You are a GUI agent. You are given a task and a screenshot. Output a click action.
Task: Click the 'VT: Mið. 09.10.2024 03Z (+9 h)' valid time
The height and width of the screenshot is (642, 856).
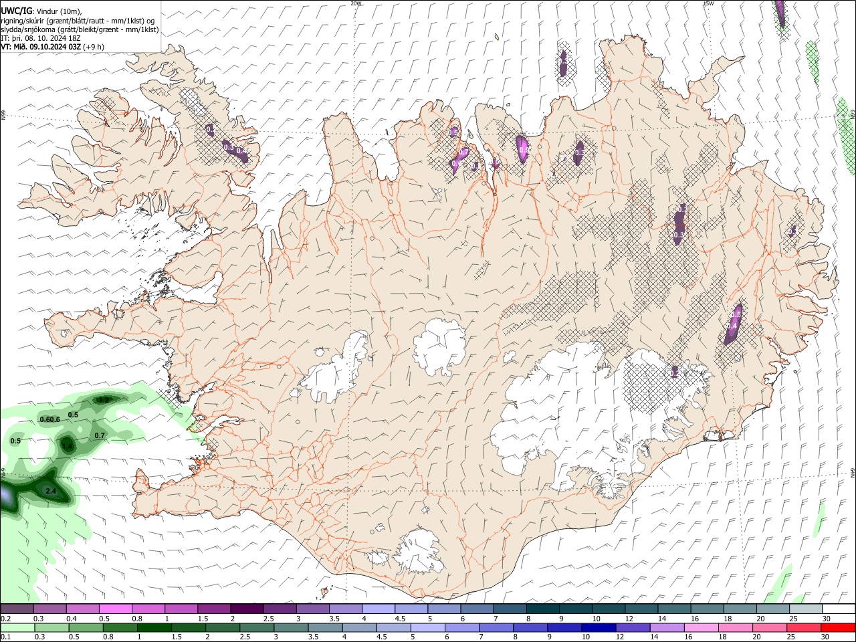click(52, 47)
